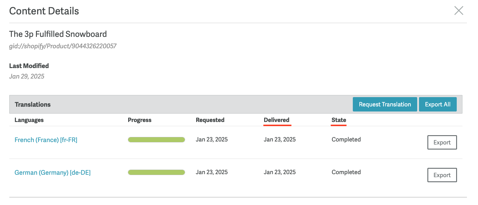This screenshot has height=205, width=478.
Task: Click the French translation progress bar
Action: click(156, 140)
